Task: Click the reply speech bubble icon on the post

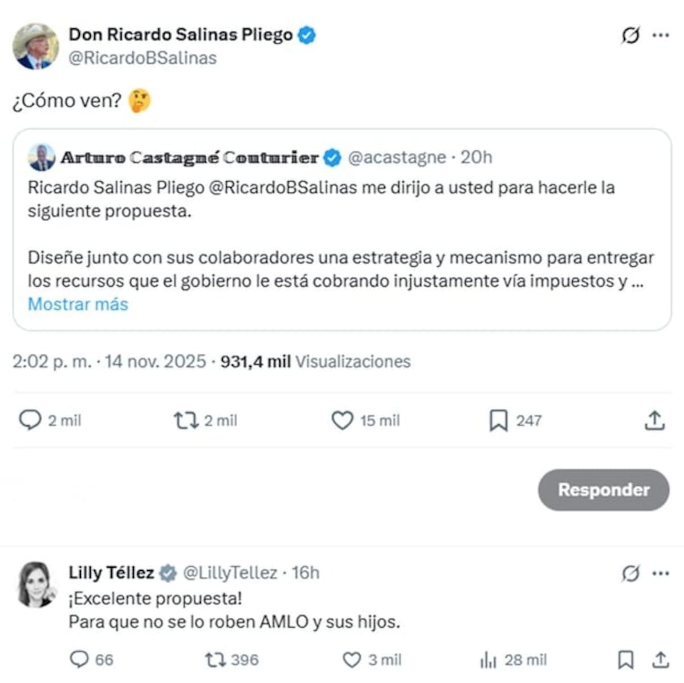Action: click(30, 421)
